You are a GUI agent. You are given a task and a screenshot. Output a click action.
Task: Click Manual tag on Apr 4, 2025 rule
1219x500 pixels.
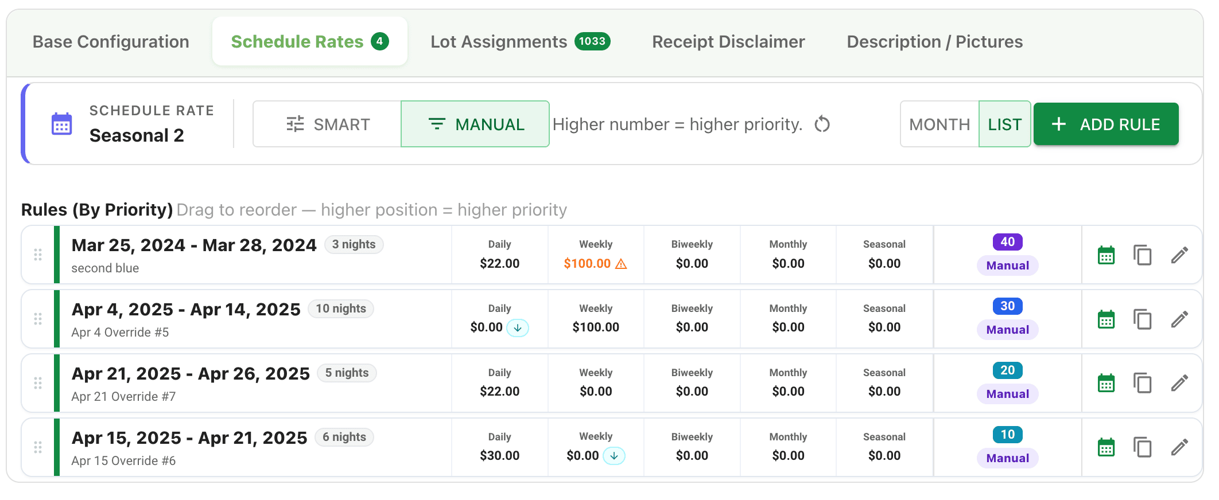click(x=1008, y=330)
